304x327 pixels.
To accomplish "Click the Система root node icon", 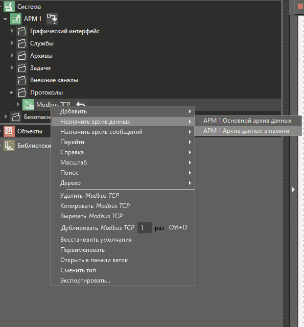I will click(x=9, y=7).
